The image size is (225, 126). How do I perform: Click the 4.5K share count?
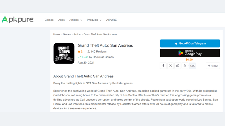192,66
